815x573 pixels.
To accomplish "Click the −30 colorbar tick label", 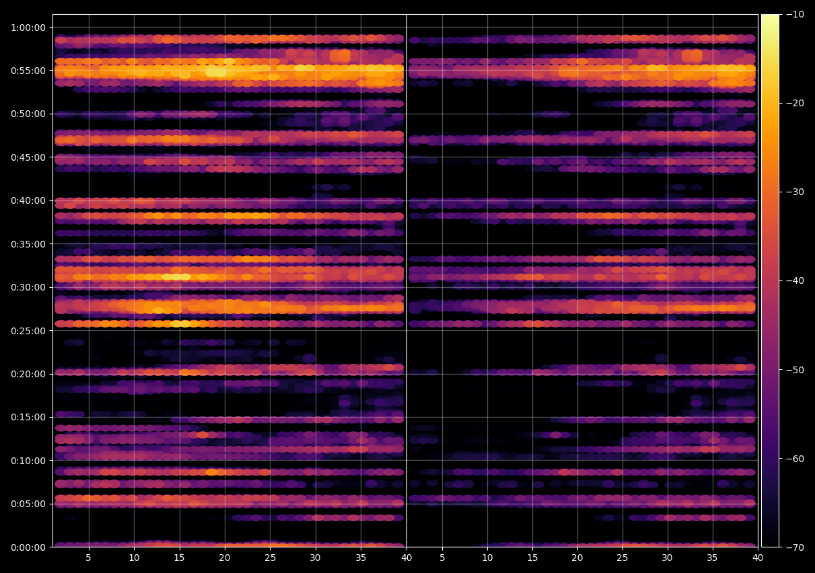I will coord(795,192).
